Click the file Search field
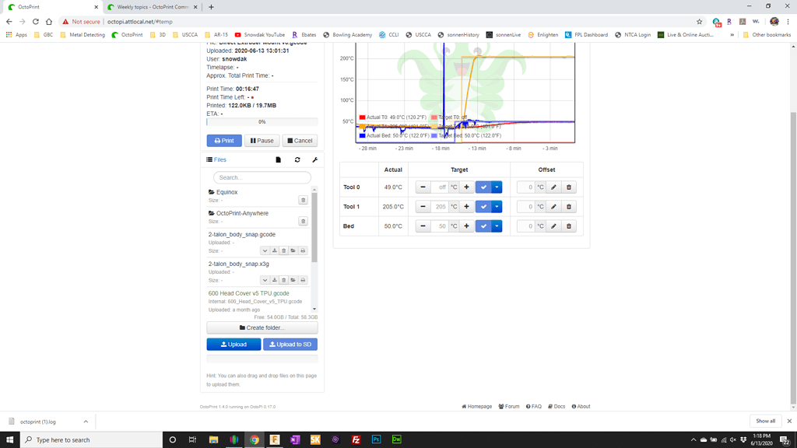The height and width of the screenshot is (448, 797). 262,177
